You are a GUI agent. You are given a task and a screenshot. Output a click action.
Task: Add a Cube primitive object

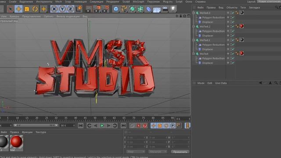coord(116,9)
